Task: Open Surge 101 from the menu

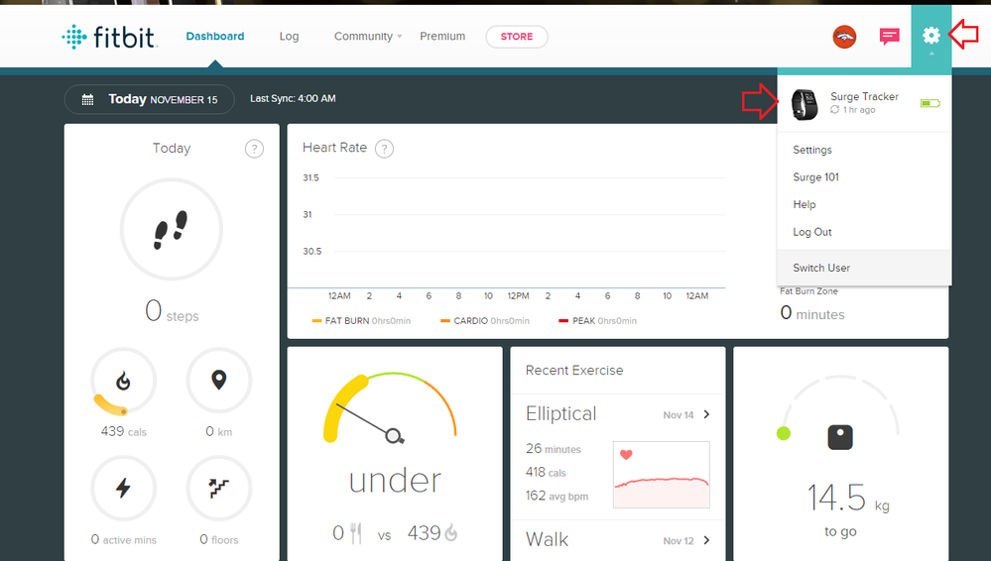Action: [816, 176]
